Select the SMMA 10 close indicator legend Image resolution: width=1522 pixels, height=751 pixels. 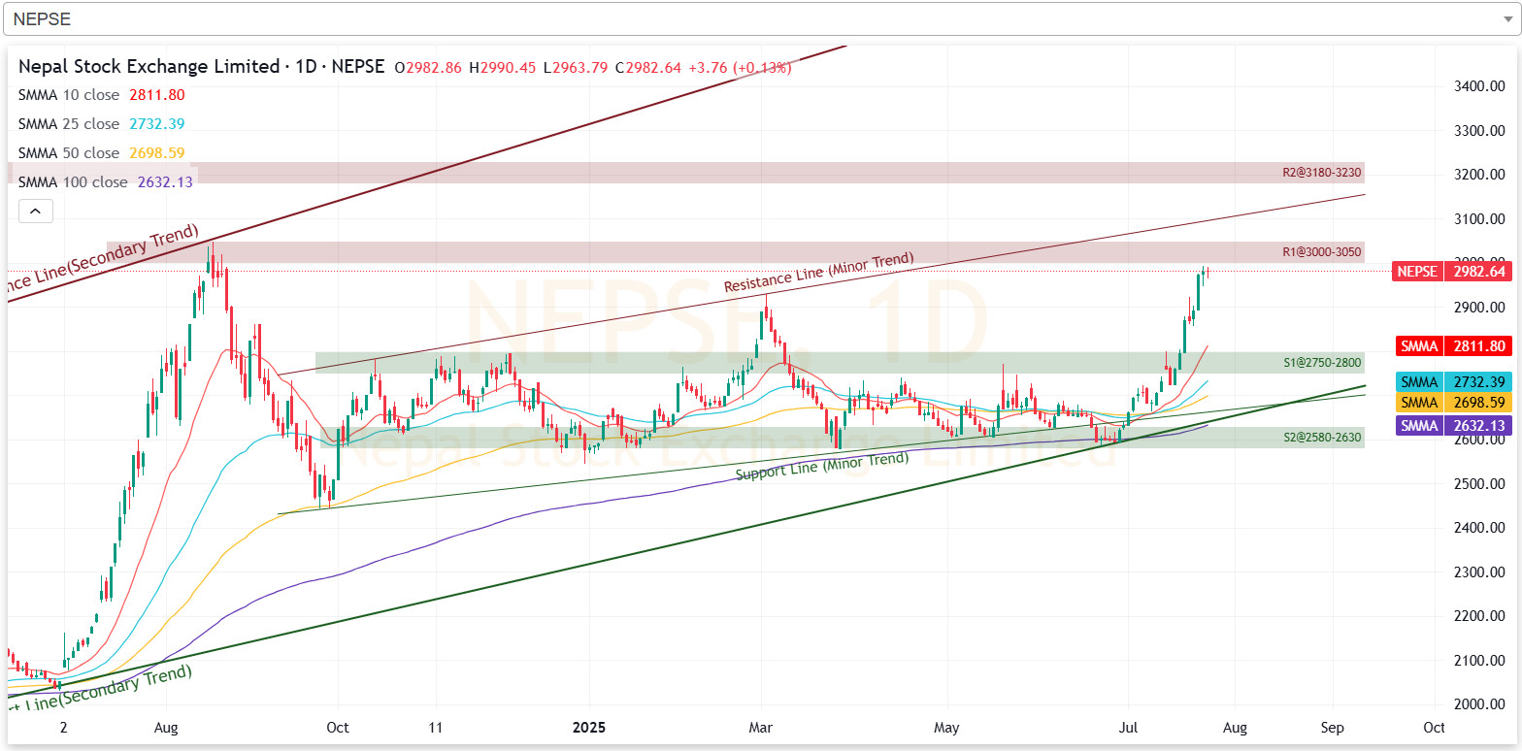[x=101, y=95]
